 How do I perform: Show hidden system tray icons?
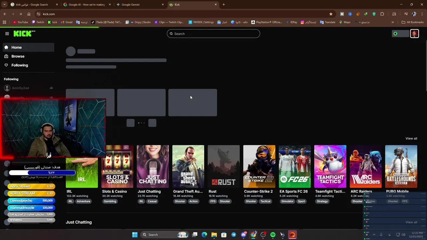click(374, 235)
